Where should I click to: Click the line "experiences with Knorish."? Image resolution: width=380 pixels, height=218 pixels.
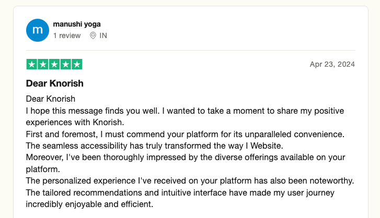[75, 122]
